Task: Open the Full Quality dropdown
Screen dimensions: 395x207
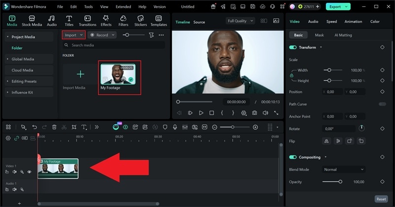Action: 240,21
